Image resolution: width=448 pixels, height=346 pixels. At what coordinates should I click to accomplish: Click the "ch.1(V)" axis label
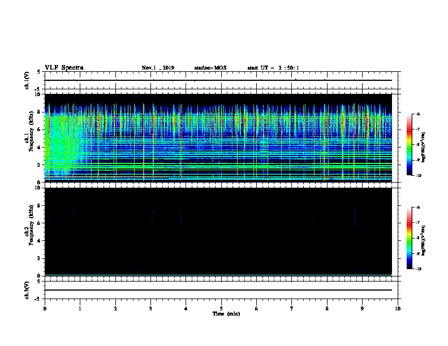coord(27,80)
